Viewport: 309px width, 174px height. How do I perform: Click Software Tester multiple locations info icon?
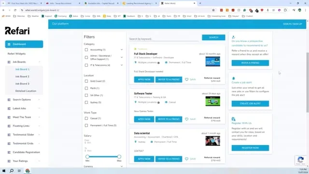click(x=158, y=102)
